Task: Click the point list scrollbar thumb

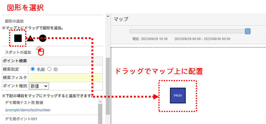Action: pyautogui.click(x=100, y=114)
